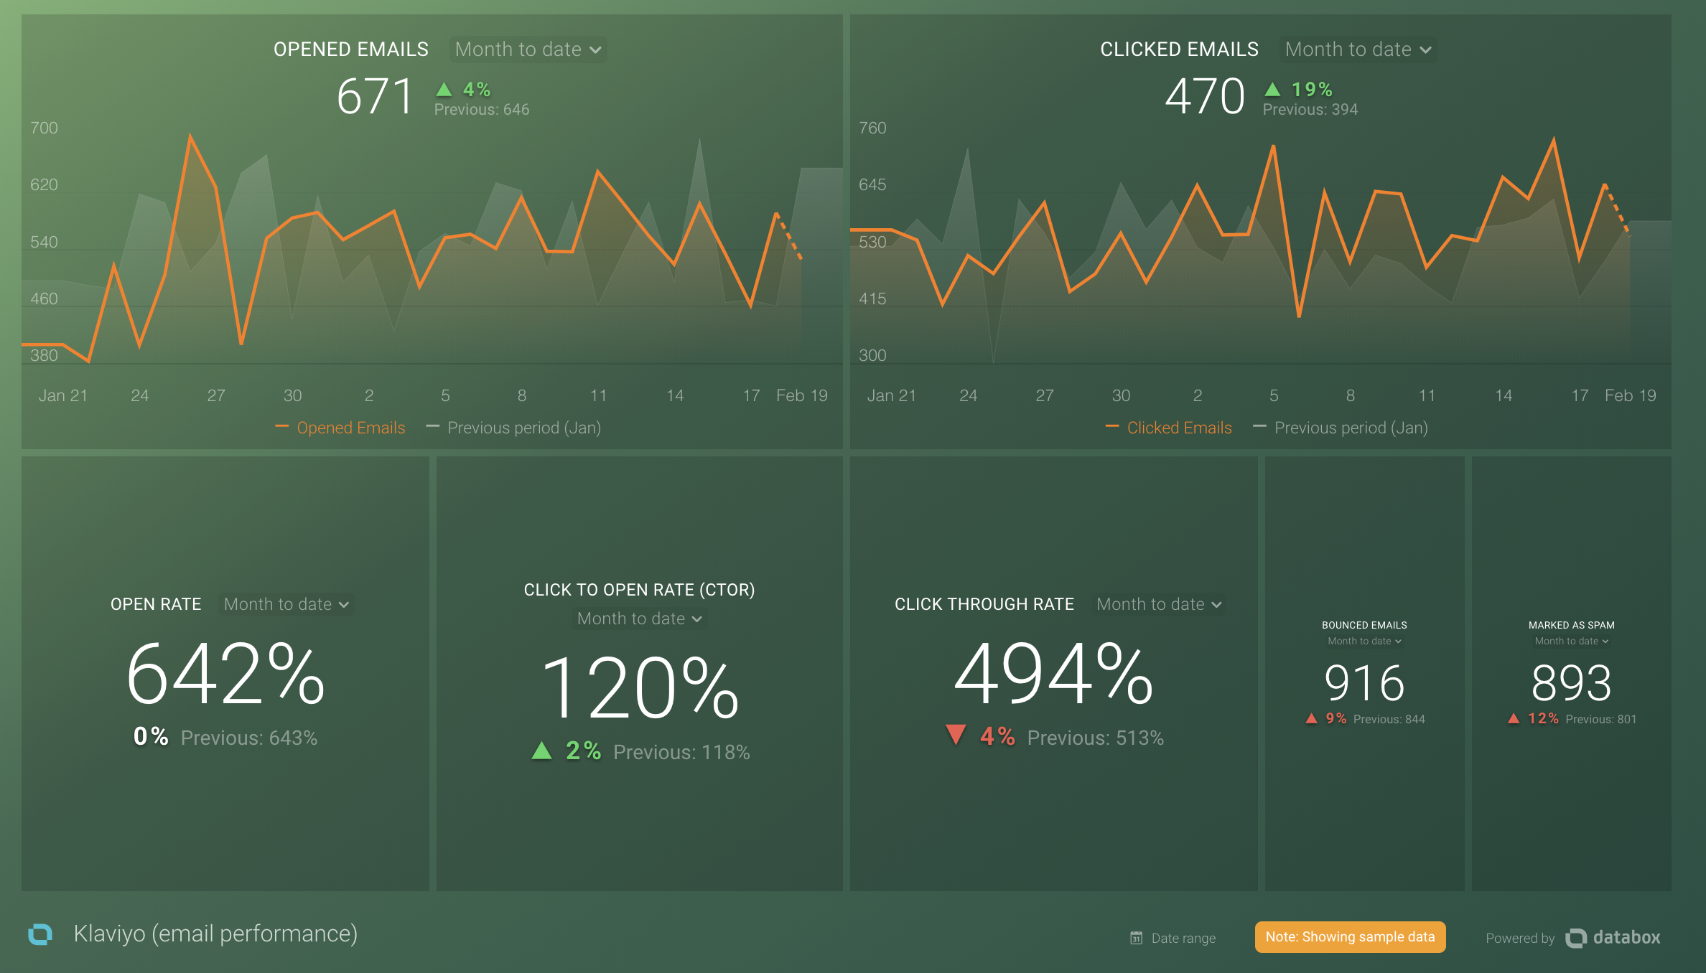Viewport: 1706px width, 973px height.
Task: Click the green up-arrow beside 470
Action: pos(1272,90)
